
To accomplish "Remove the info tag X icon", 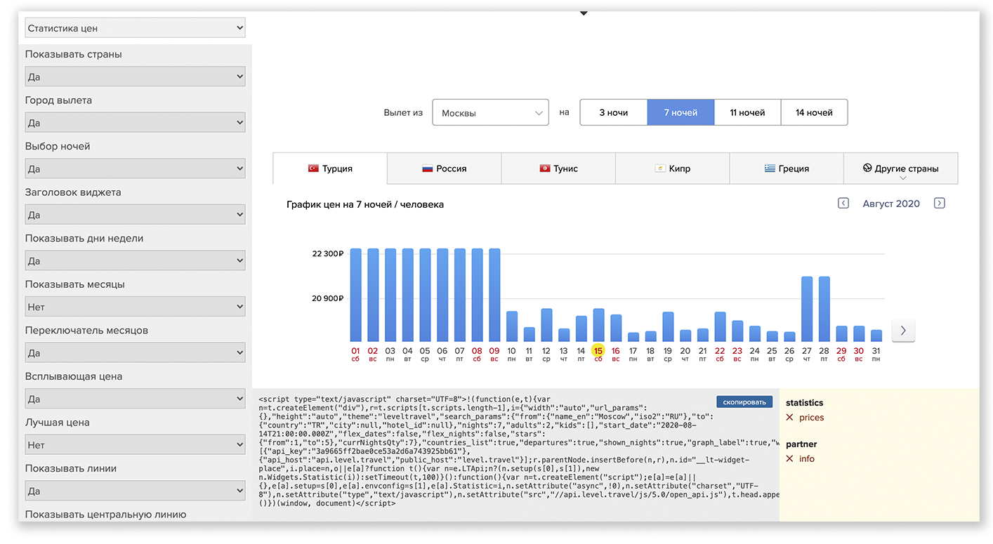I will [x=790, y=458].
